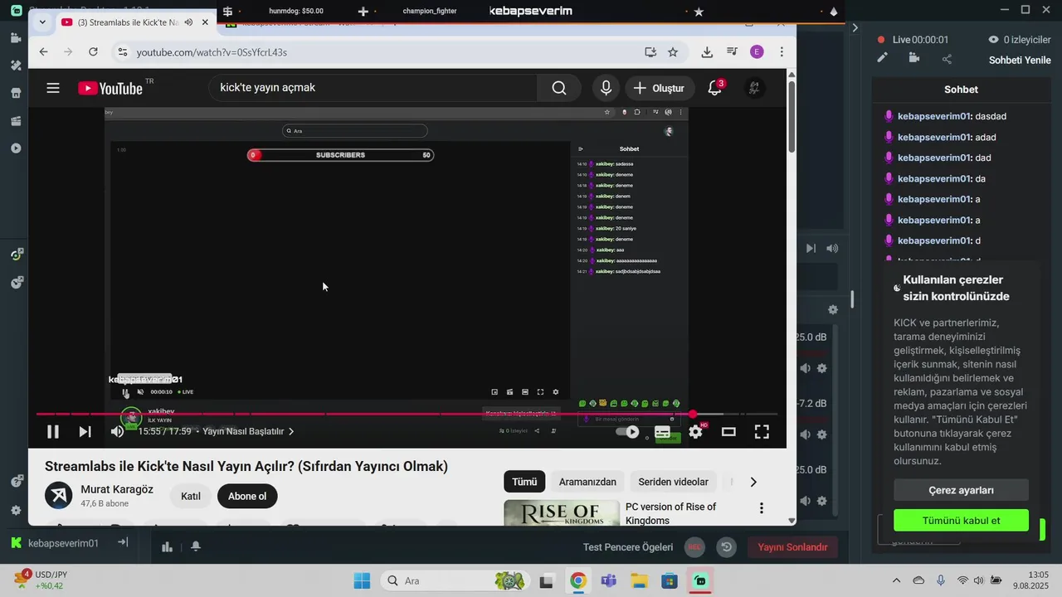Open Chrome profile avatar E
1062x597 pixels.
[x=757, y=51]
